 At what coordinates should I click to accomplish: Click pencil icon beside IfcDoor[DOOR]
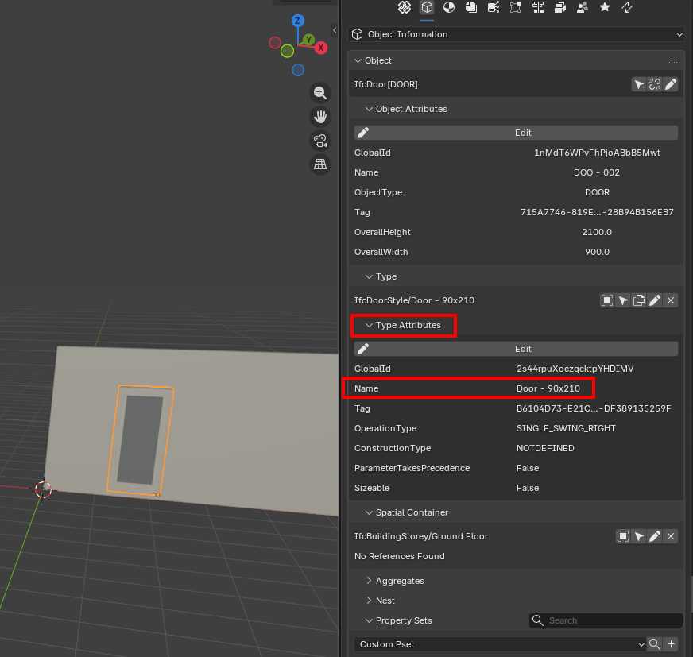(671, 84)
